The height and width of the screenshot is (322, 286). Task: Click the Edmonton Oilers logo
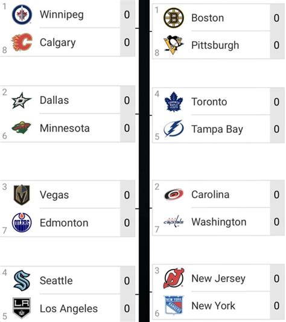22,222
